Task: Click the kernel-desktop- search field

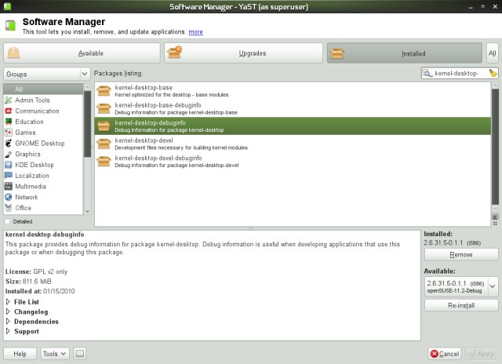Action: pyautogui.click(x=460, y=73)
